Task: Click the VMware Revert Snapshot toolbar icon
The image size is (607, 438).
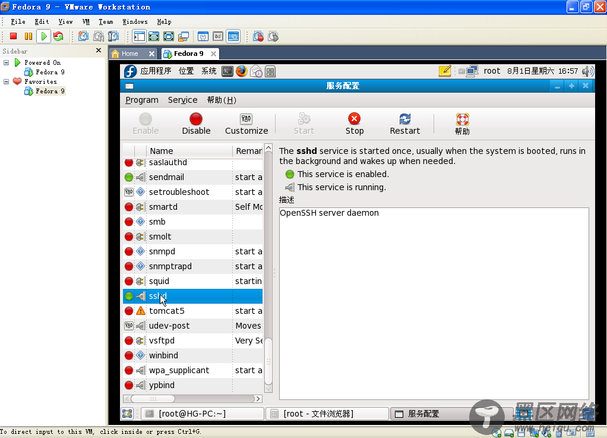Action: pyautogui.click(x=99, y=36)
